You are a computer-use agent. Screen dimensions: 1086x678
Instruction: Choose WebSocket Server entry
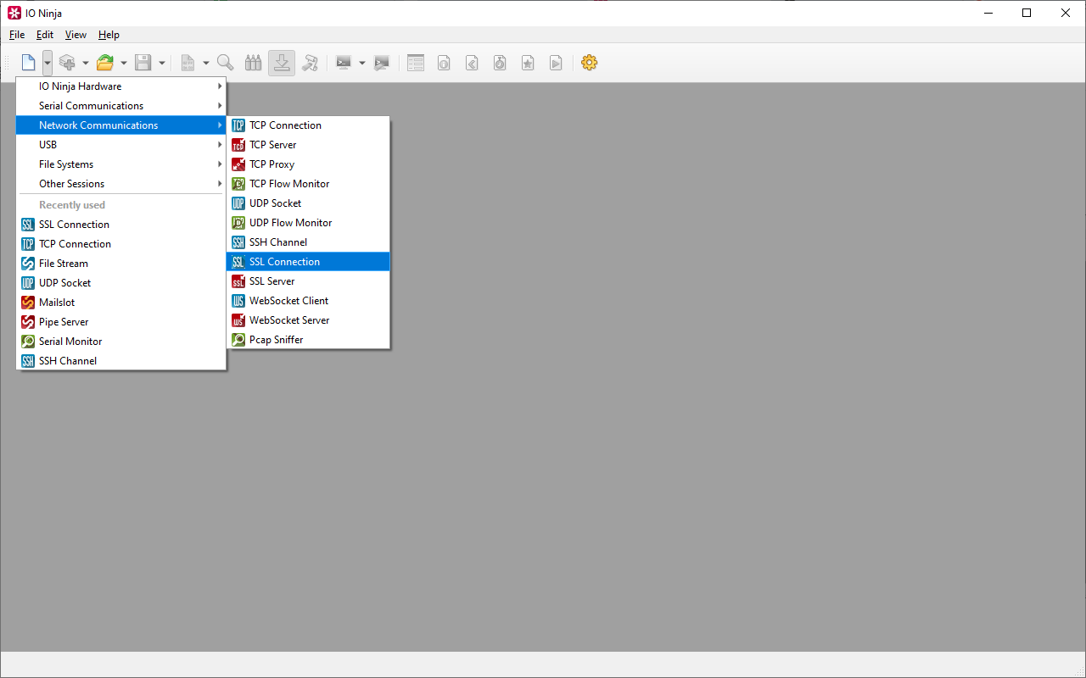[x=309, y=320]
